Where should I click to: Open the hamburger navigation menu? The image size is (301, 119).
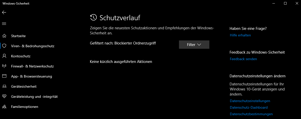tap(4, 24)
